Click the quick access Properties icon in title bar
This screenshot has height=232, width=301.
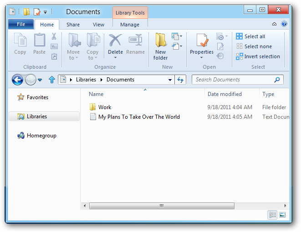click(x=37, y=12)
